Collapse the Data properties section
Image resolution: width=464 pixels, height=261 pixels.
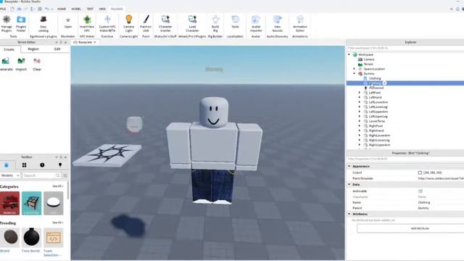coord(349,184)
